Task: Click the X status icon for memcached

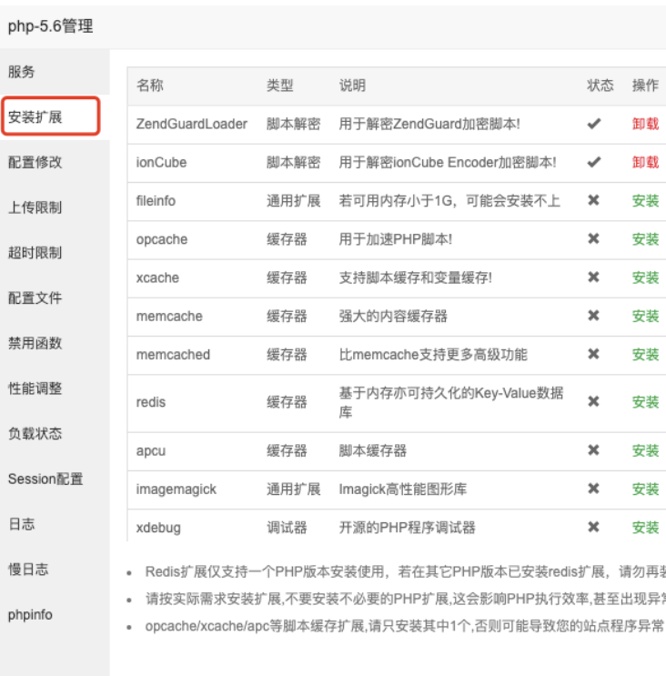Action: [594, 354]
